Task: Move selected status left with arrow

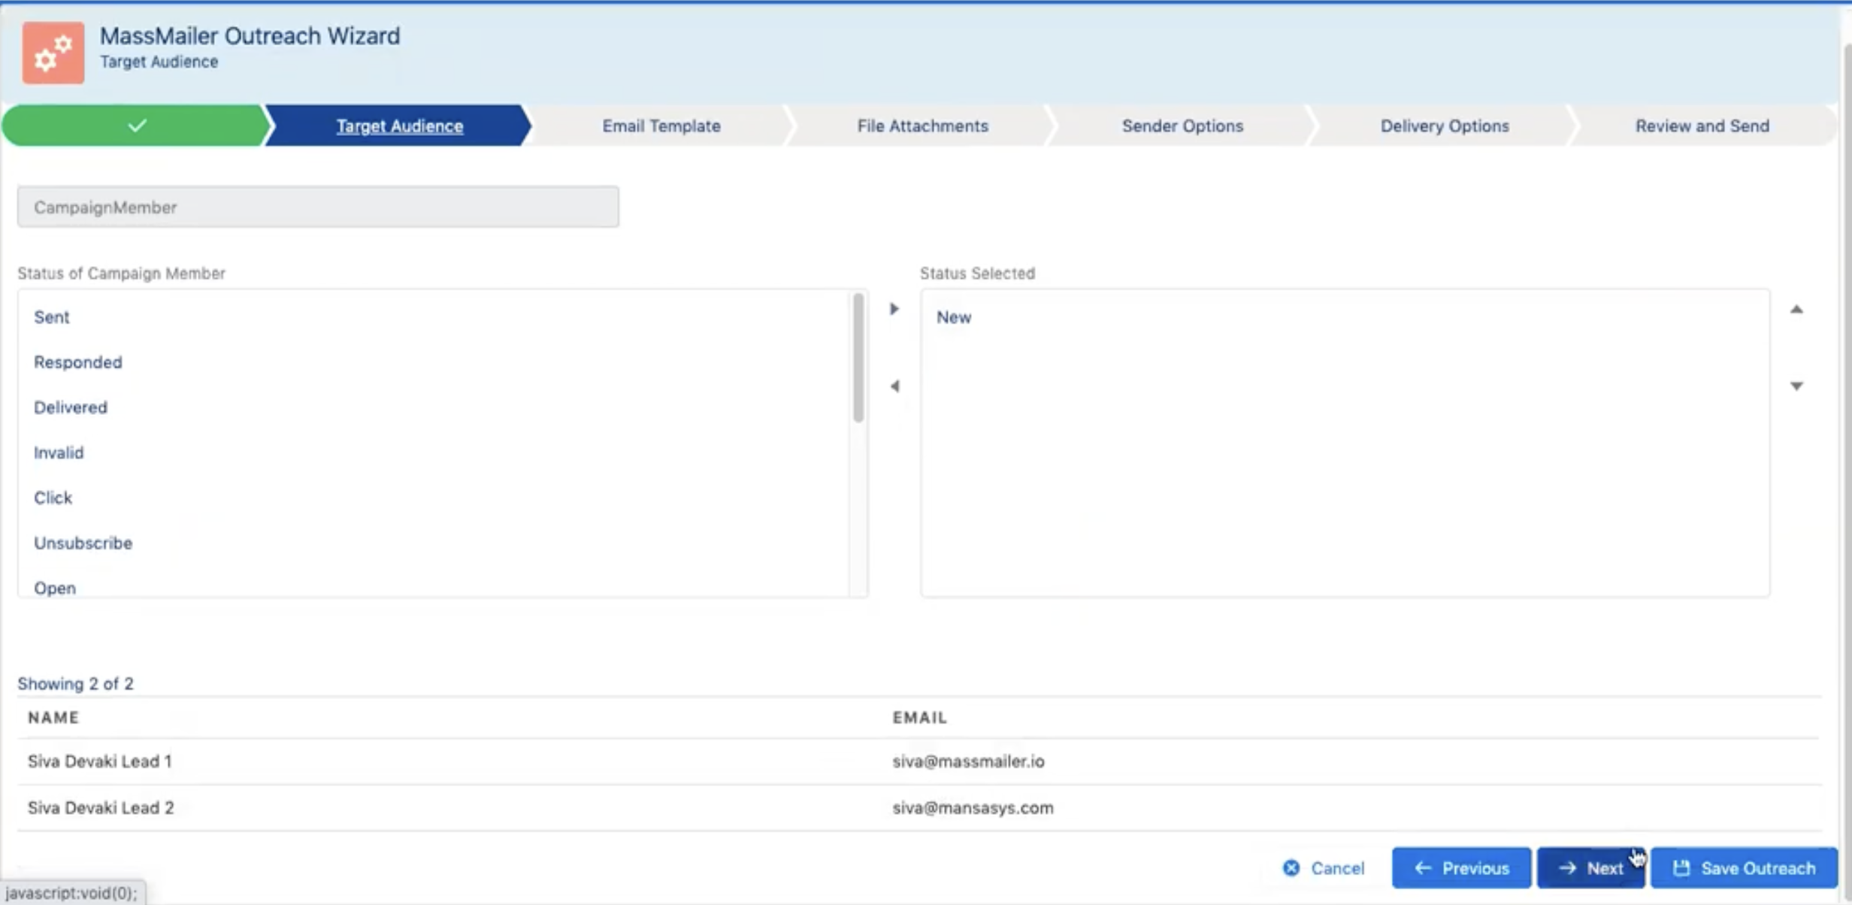Action: [x=894, y=386]
